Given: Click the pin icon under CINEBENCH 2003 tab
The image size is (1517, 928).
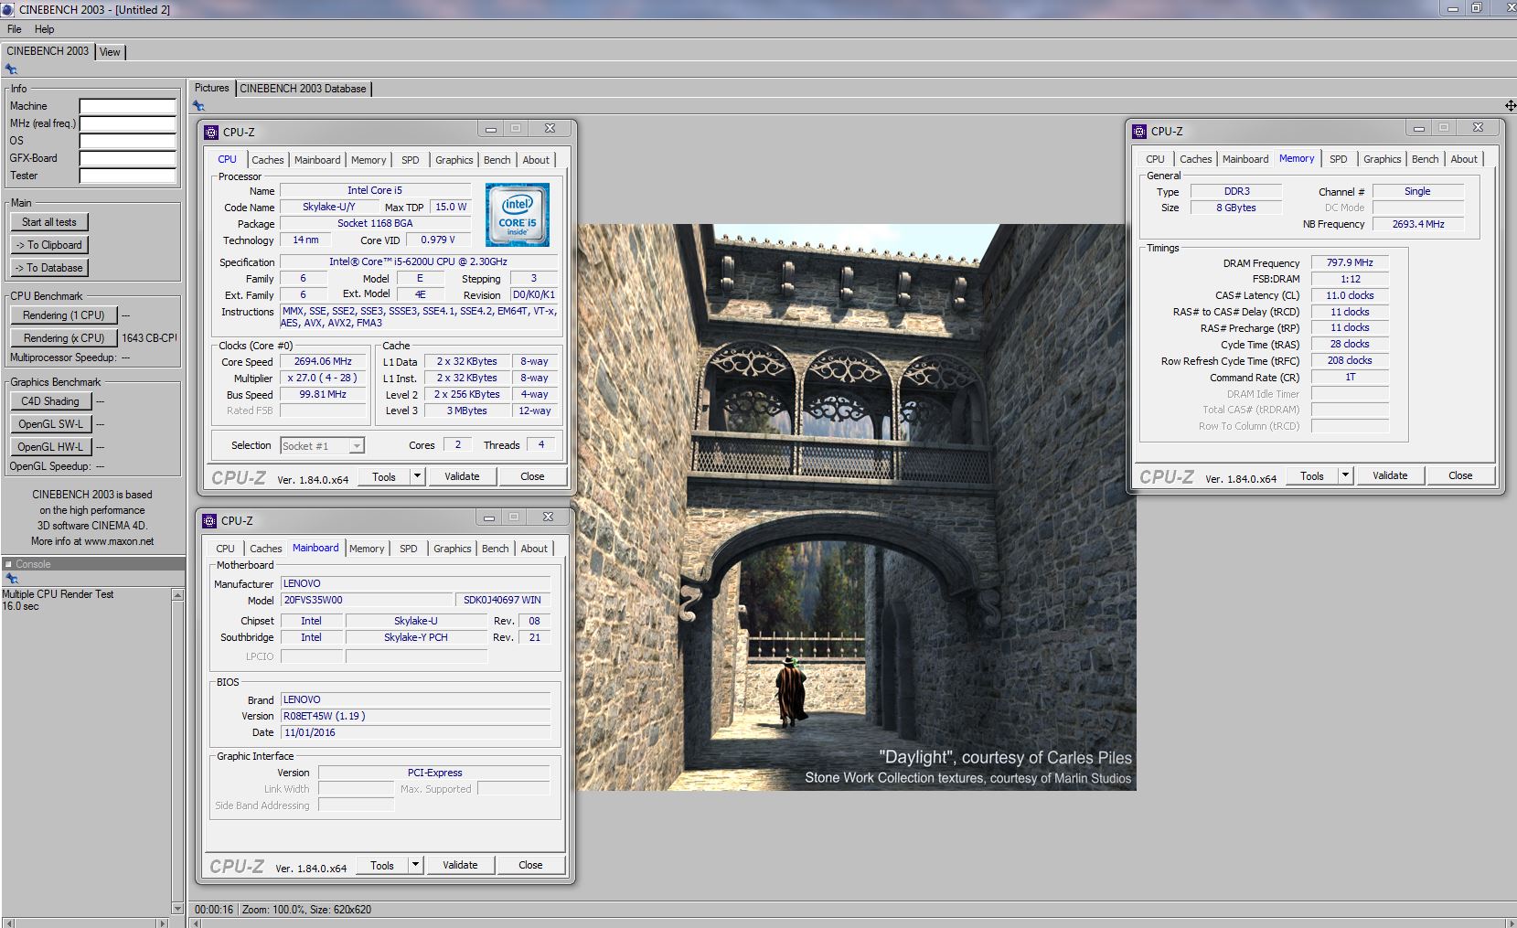Looking at the screenshot, I should coord(11,69).
